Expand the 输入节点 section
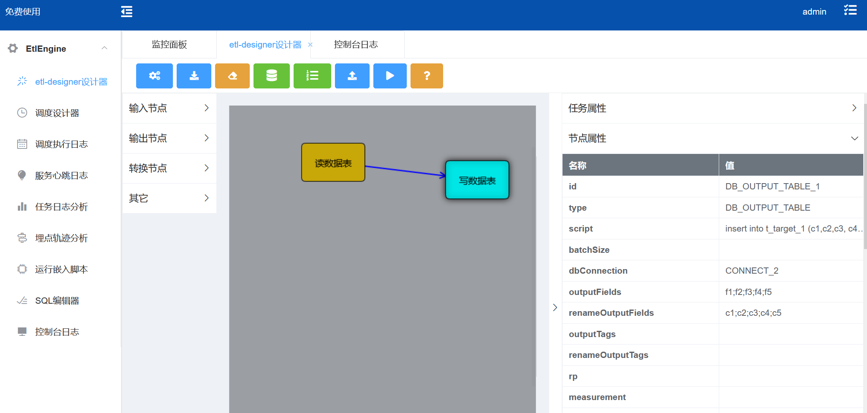The width and height of the screenshot is (867, 413). pyautogui.click(x=169, y=108)
